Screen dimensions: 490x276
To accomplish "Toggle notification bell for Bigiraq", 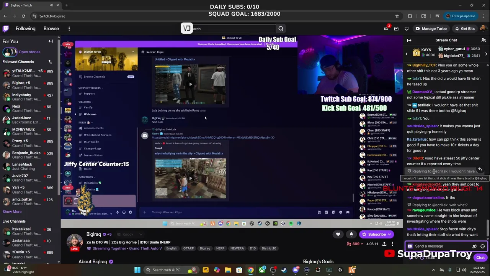I will (x=351, y=234).
